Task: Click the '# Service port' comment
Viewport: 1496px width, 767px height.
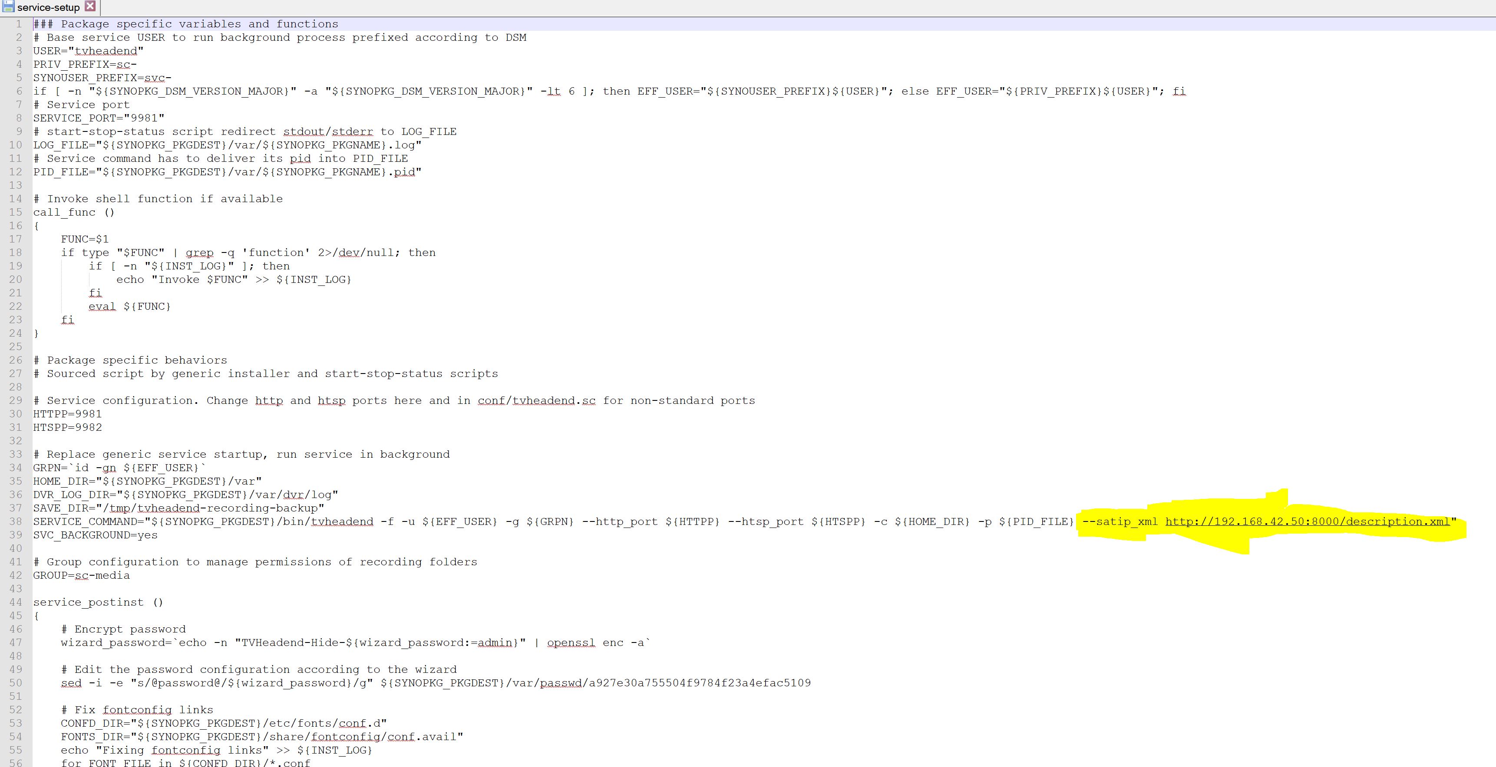Action: (81, 105)
